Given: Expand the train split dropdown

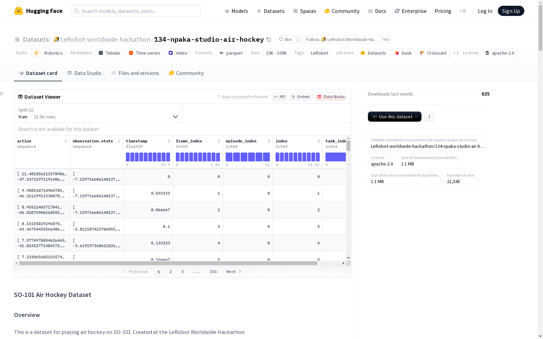Looking at the screenshot, I should click(98, 113).
